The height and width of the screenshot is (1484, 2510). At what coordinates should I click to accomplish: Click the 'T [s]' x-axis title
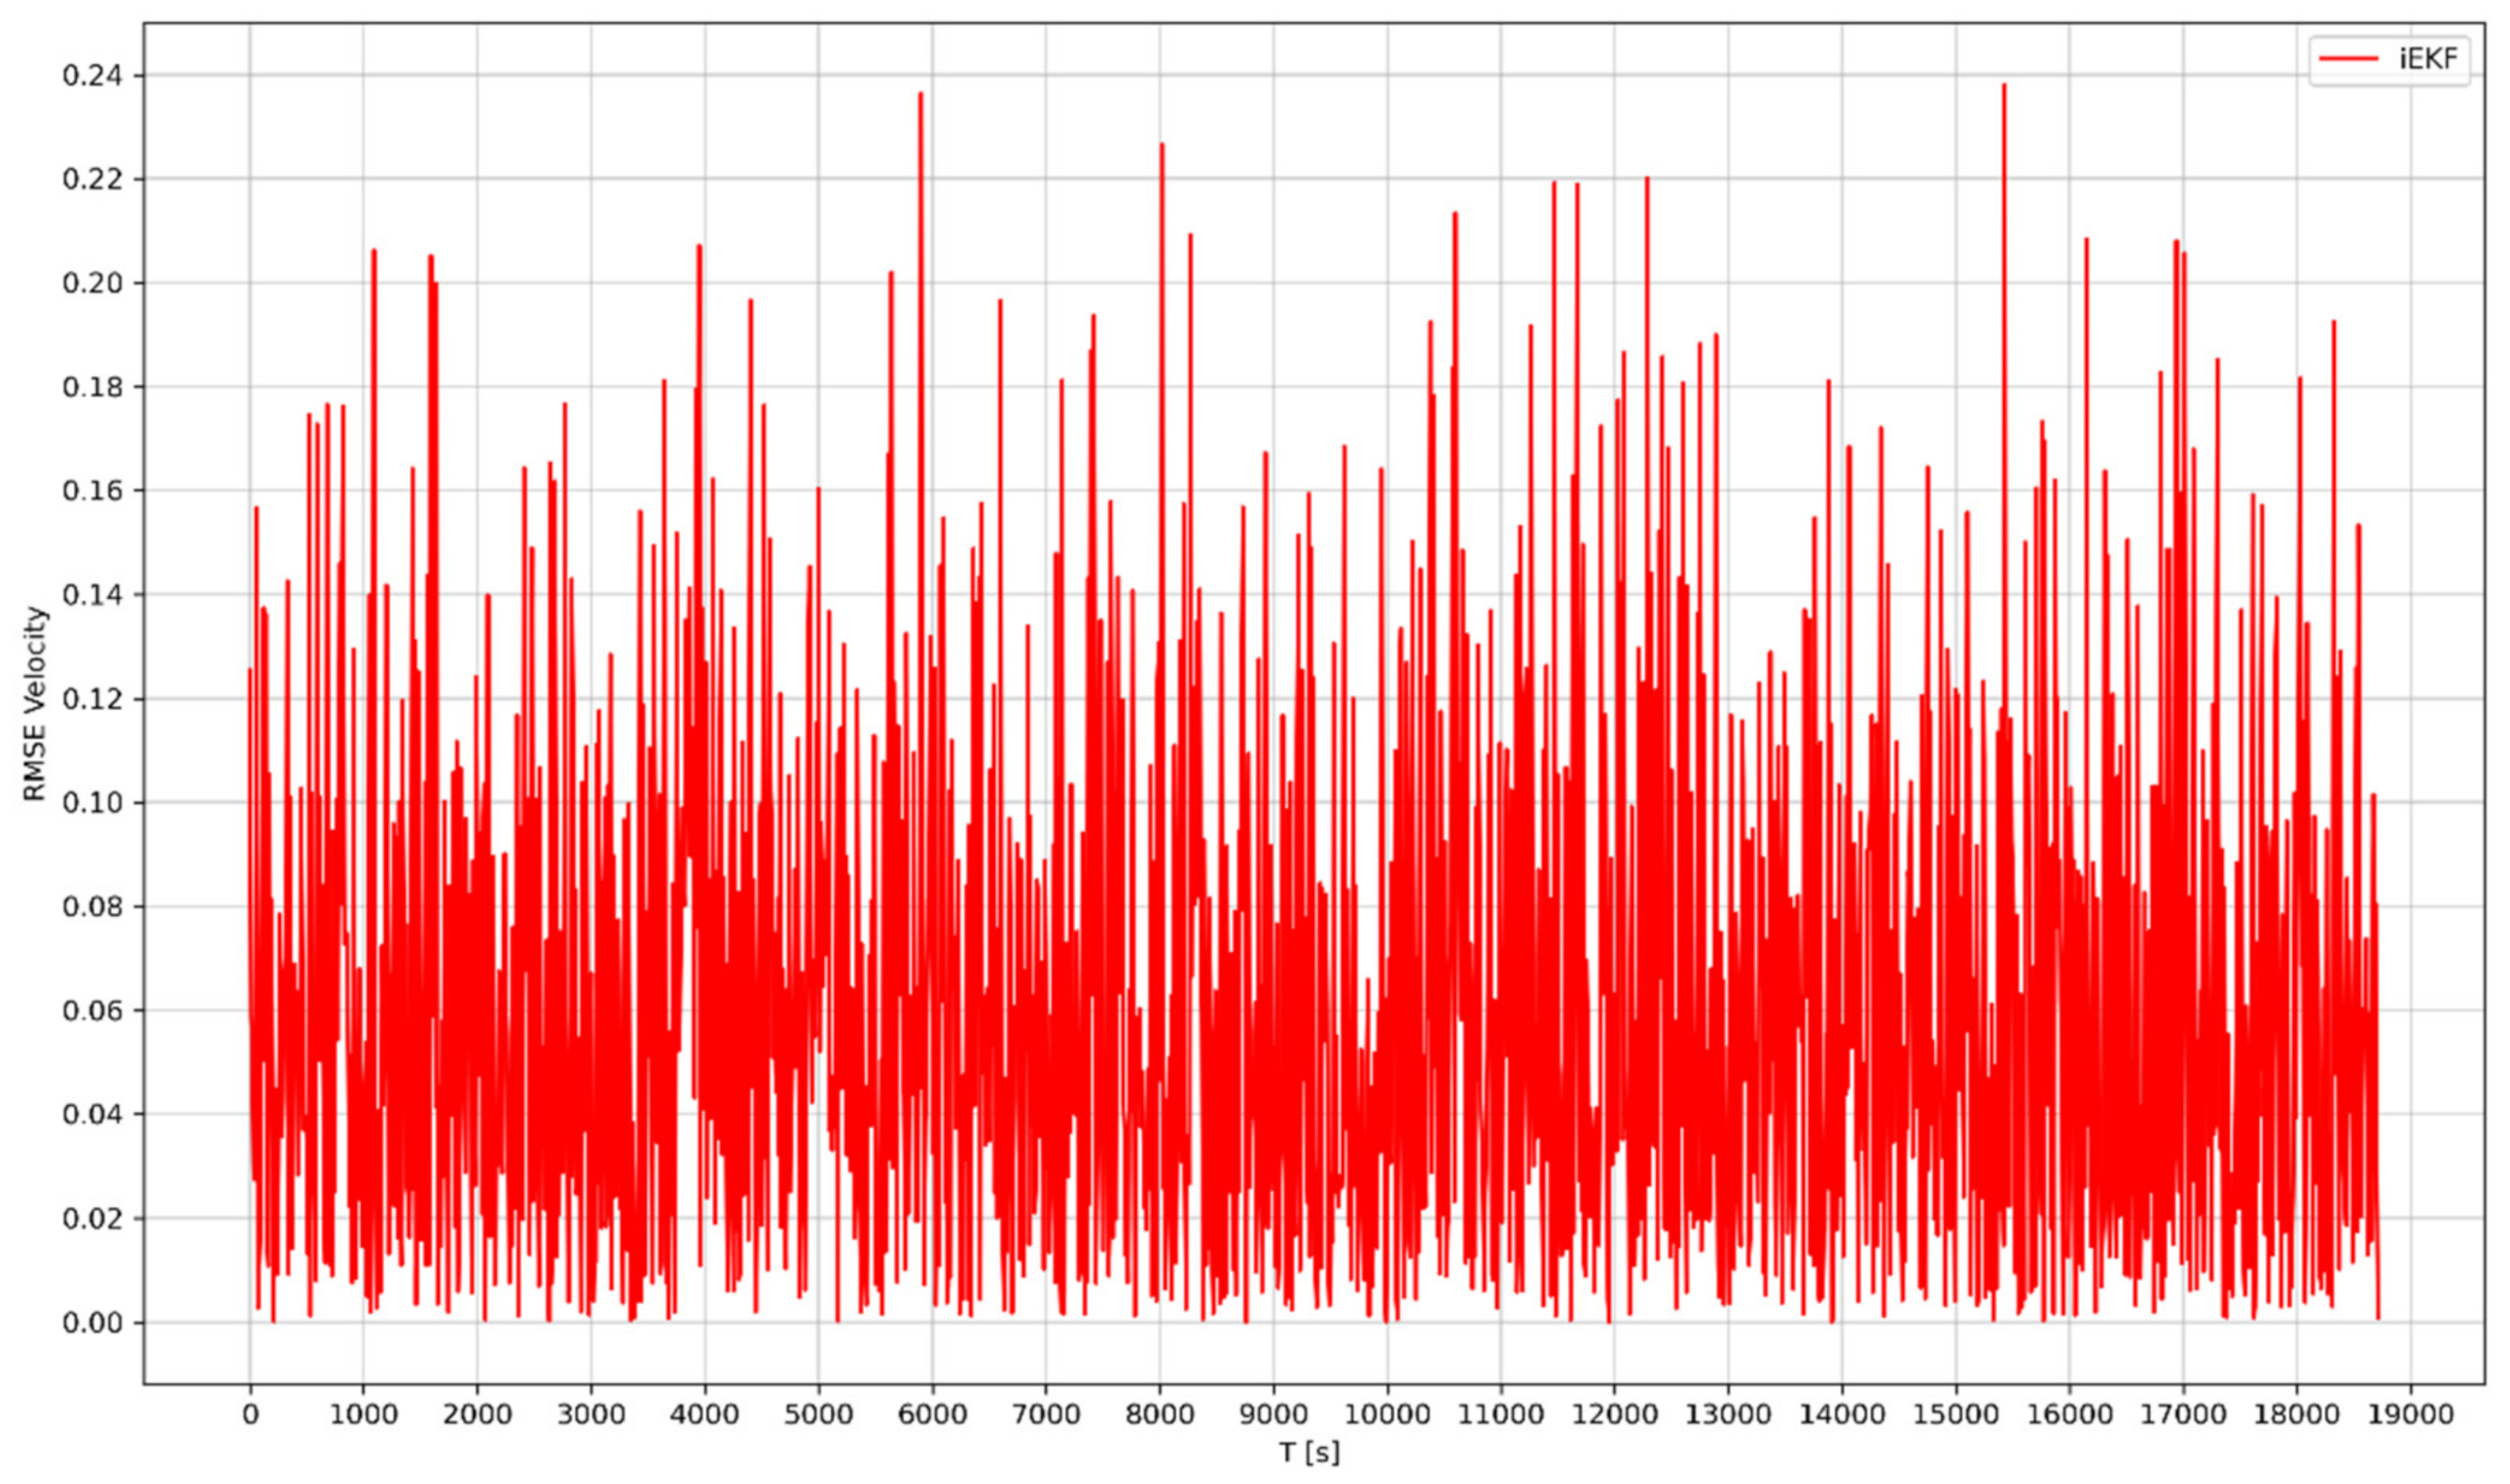(1309, 1452)
